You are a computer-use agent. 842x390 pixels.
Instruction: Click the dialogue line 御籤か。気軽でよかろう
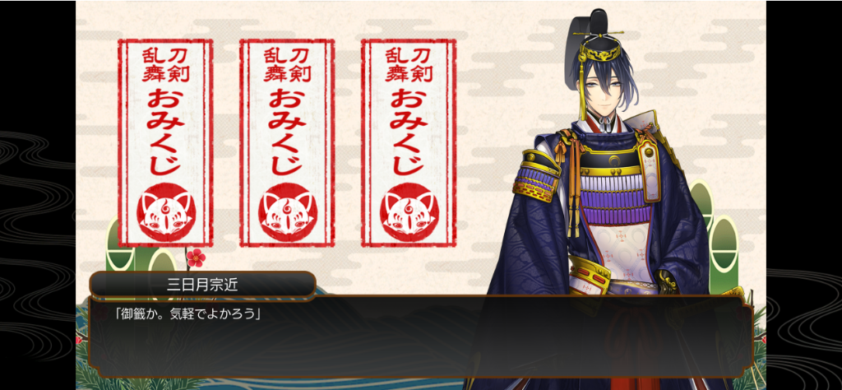click(187, 313)
